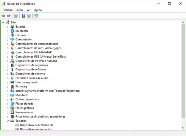Viewport: 186px width, 136px height.
Task: Select Intel(R) Dynamic Platform and Thermal Framework
Action: click(47, 91)
